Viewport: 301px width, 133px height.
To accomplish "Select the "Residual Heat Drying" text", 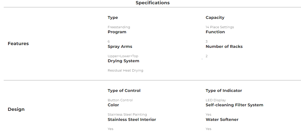I will tap(125, 71).
